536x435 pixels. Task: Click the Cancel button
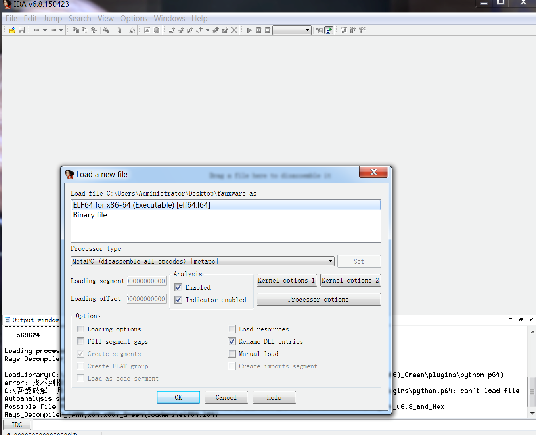click(226, 397)
